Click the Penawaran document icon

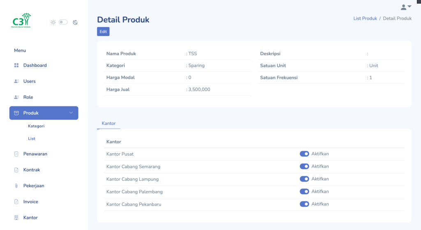click(x=16, y=154)
